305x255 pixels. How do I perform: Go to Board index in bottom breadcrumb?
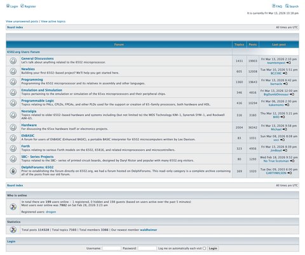click(x=15, y=185)
